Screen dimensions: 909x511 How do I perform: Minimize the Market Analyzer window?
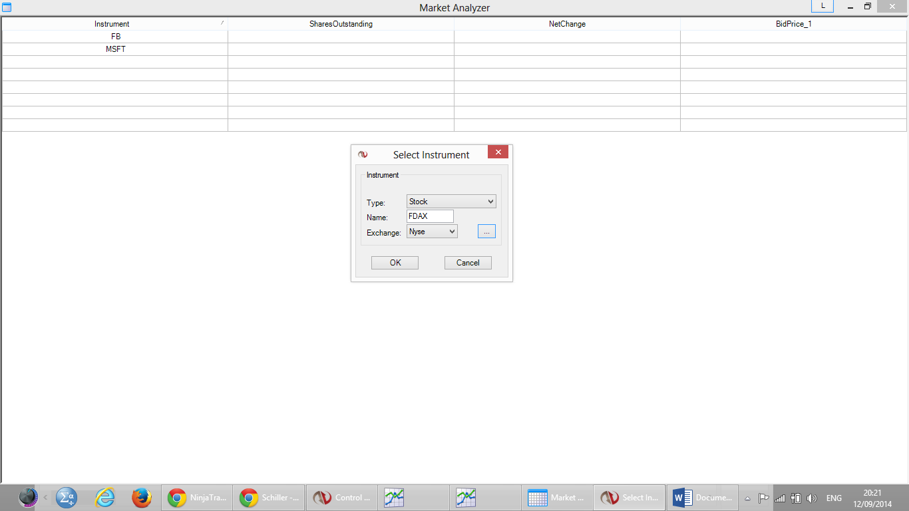click(851, 6)
